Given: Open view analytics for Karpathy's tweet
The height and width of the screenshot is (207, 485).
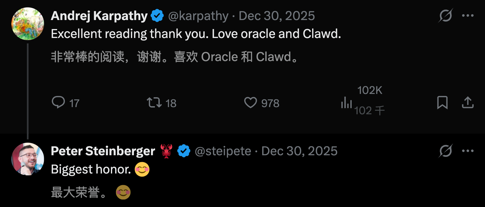Looking at the screenshot, I should click(x=347, y=103).
